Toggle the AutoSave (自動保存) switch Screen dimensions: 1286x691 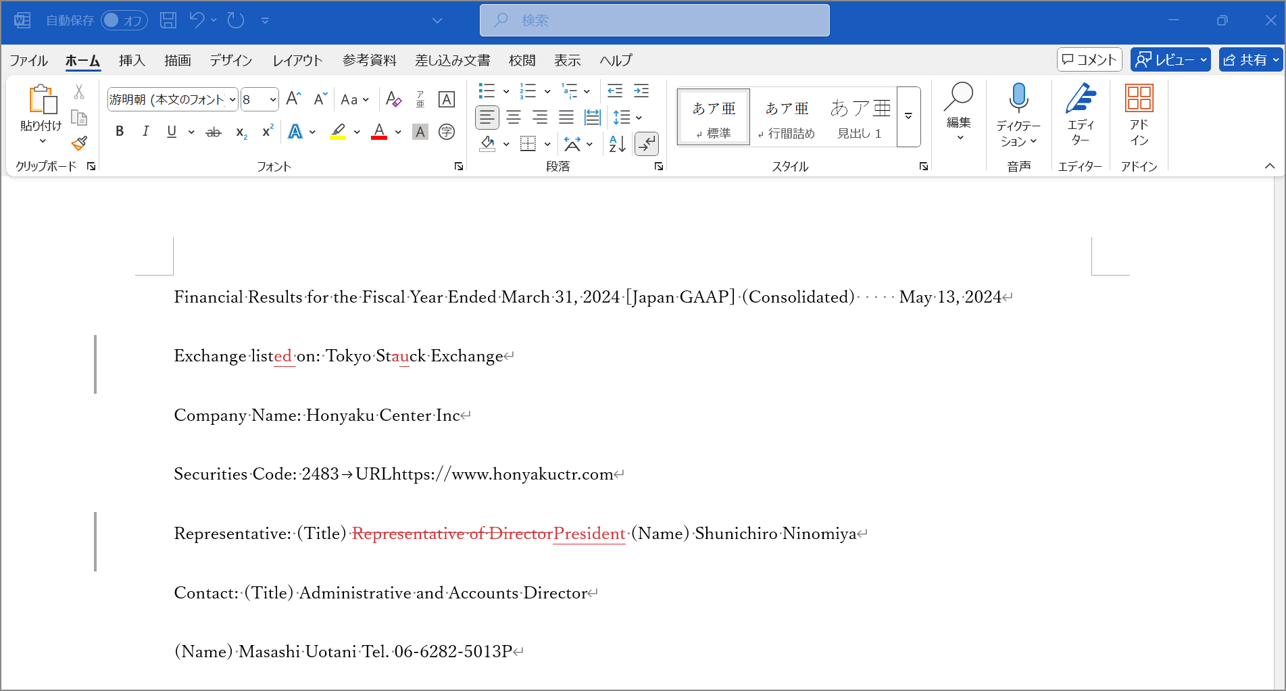124,20
